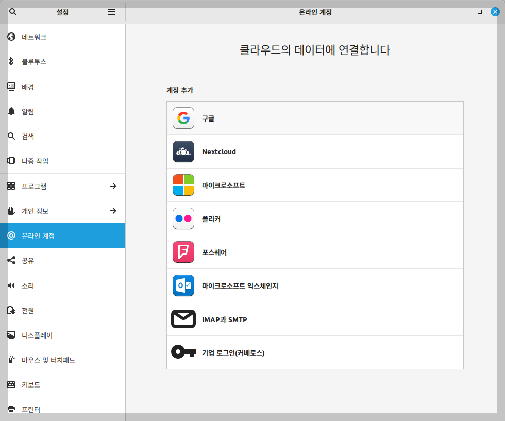
Task: Expand the 개인 정보 submenu arrow
Action: click(x=113, y=211)
